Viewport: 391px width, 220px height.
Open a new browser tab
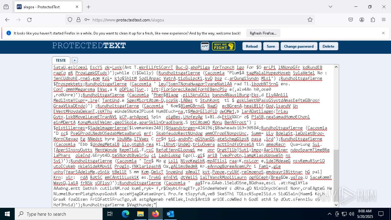pyautogui.click(x=89, y=7)
